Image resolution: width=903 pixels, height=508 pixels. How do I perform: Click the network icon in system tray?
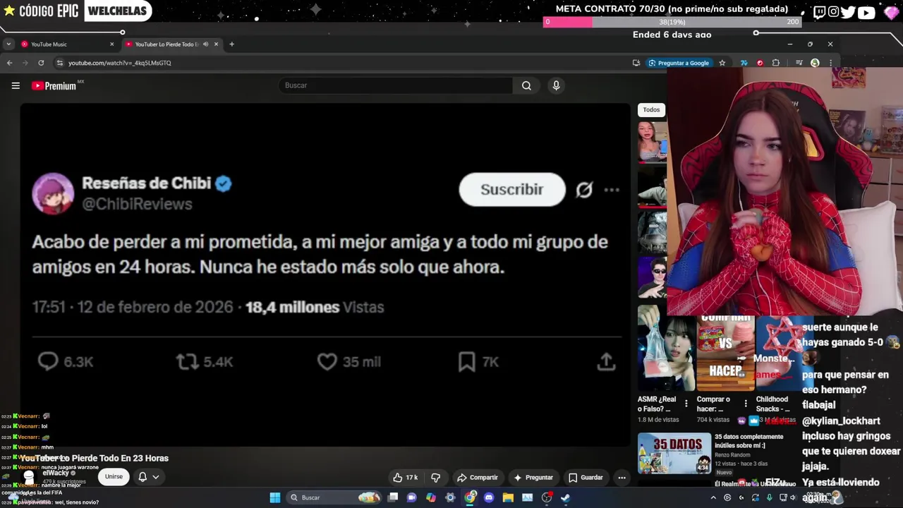tap(782, 497)
